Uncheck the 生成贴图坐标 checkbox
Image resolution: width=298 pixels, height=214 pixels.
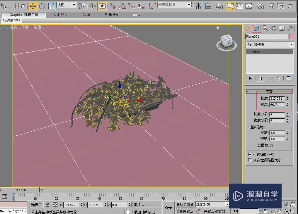click(x=250, y=154)
